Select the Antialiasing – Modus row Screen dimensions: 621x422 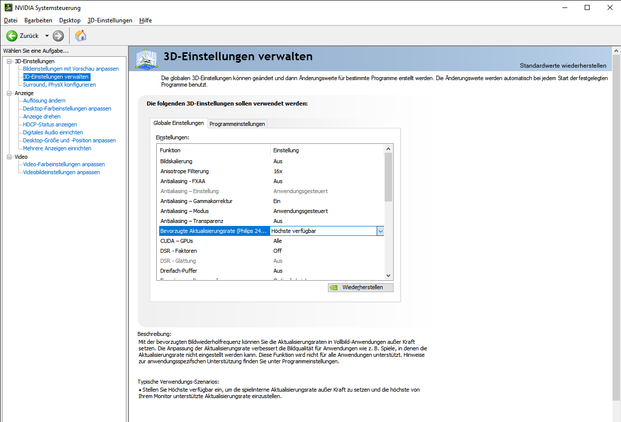click(x=272, y=211)
